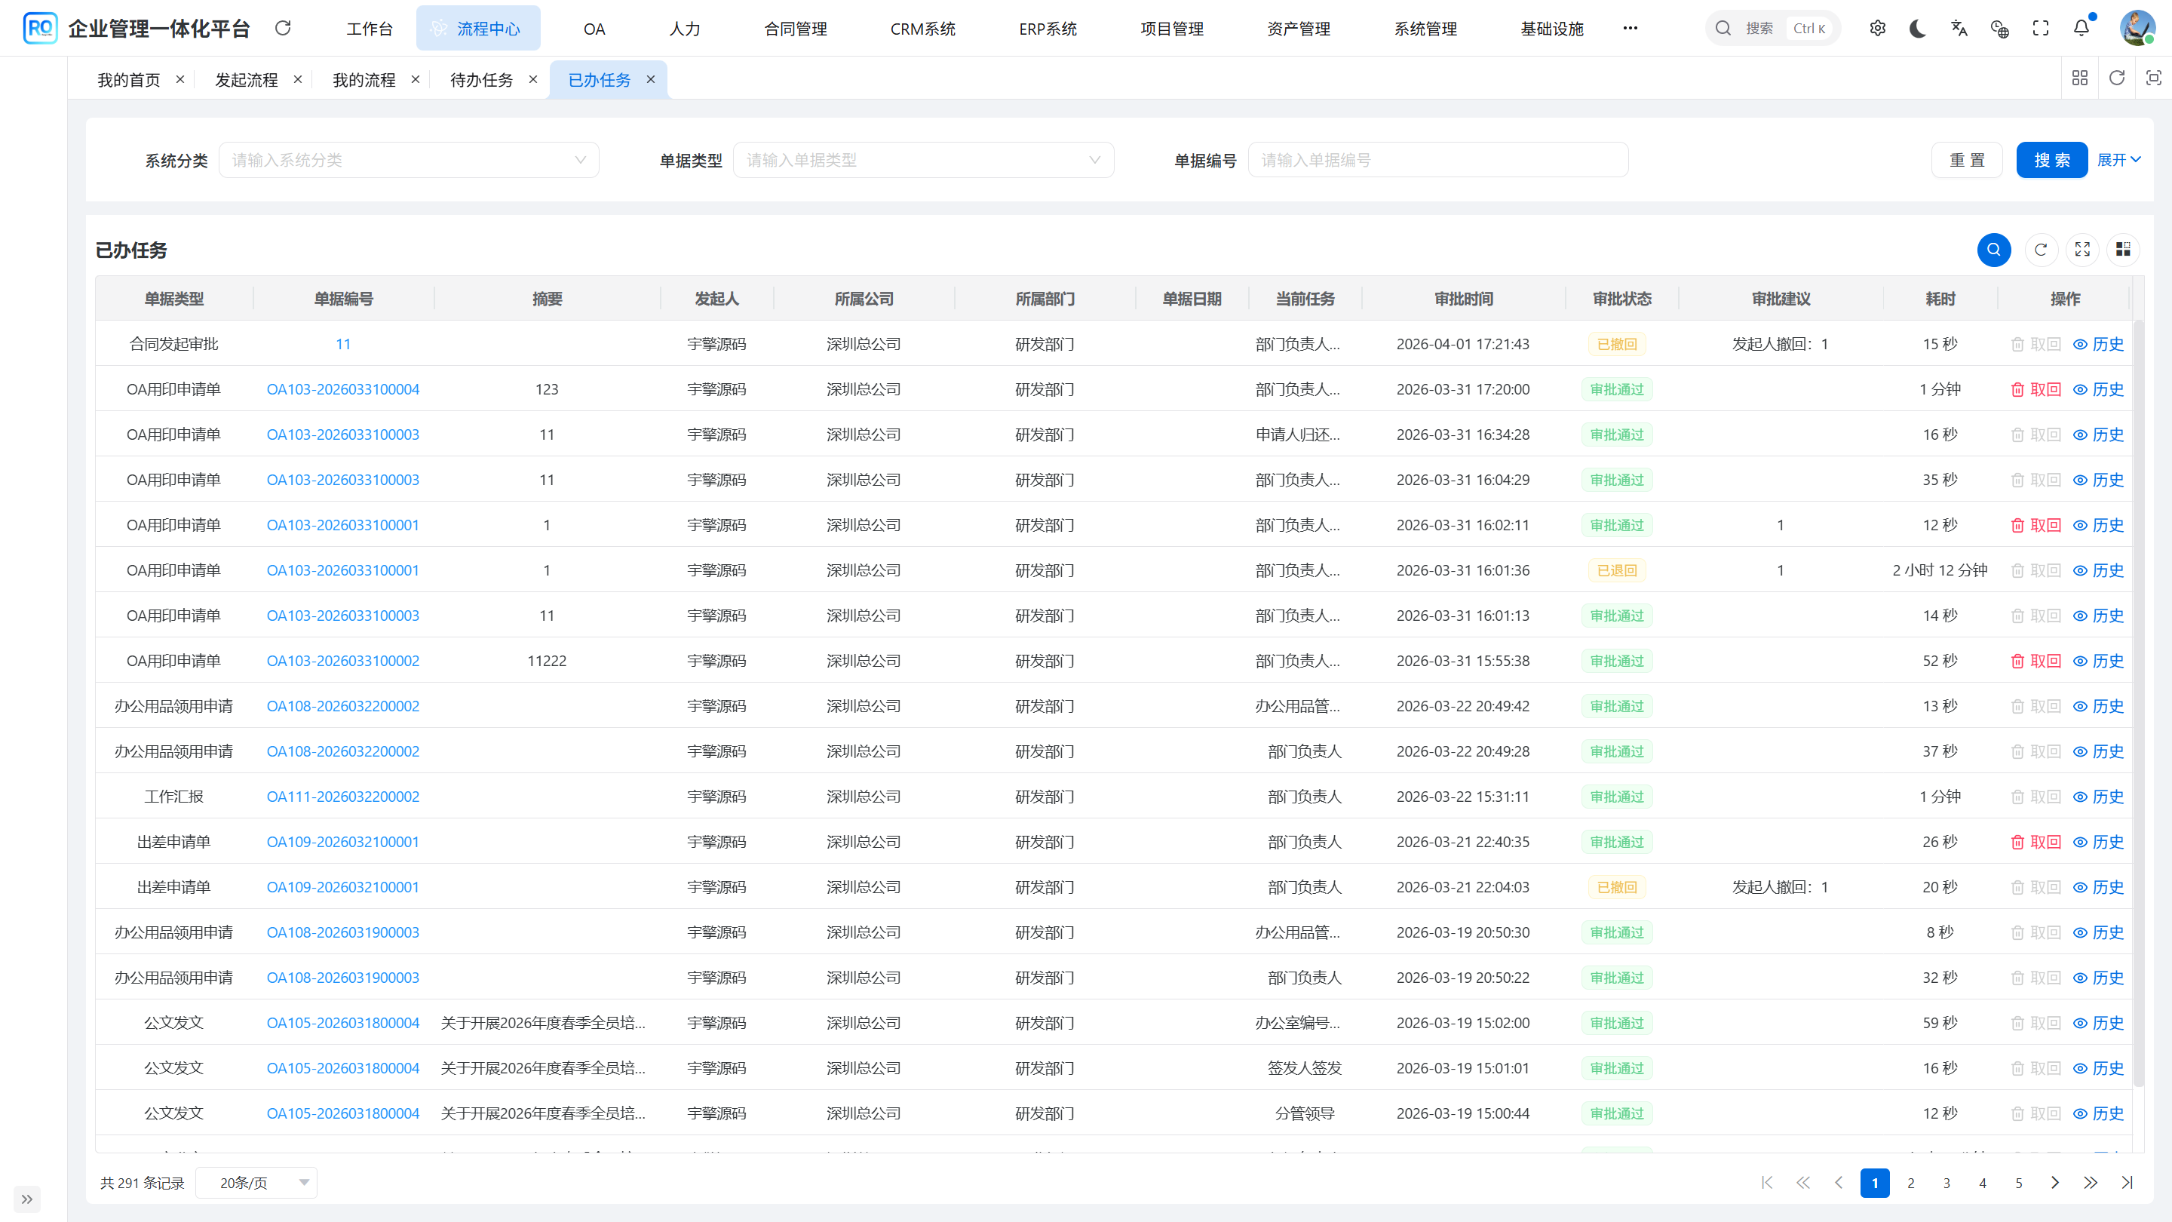
Task: Click the refresh icon beside platform title
Action: coord(284,28)
